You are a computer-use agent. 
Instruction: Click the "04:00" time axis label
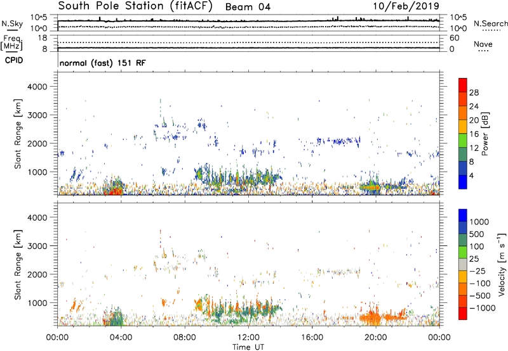tap(121, 338)
